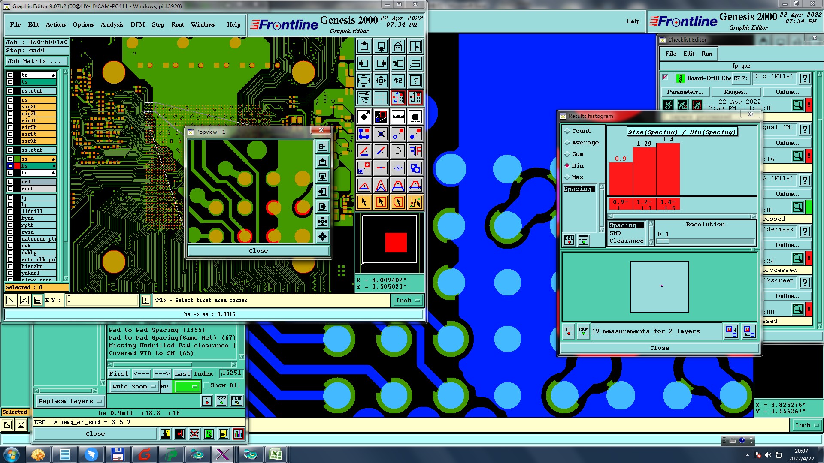Open the DFM menu

coord(137,24)
